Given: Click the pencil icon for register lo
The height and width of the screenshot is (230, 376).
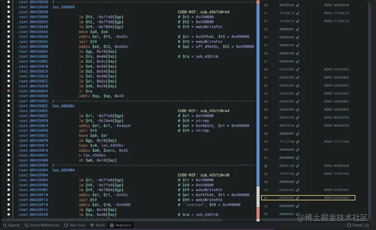Looking at the screenshot, I should [298, 206].
